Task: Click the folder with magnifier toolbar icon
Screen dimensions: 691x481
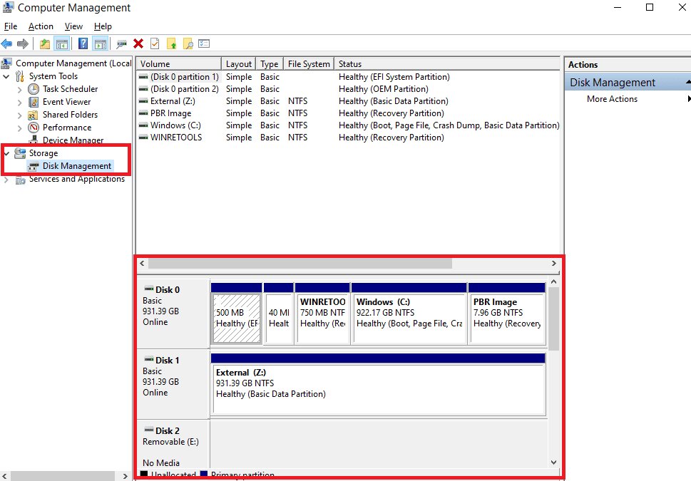Action: tap(189, 43)
